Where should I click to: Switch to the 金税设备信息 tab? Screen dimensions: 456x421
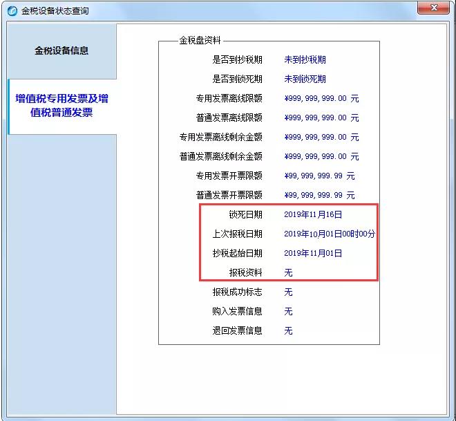(x=61, y=50)
